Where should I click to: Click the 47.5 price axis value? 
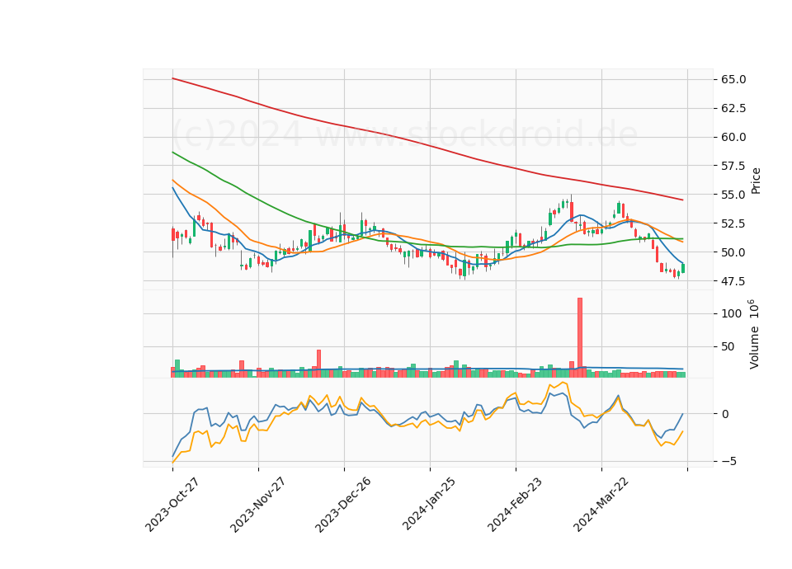point(733,281)
